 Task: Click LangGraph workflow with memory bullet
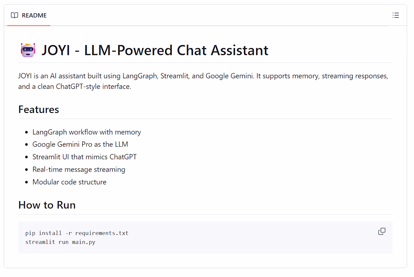[87, 132]
